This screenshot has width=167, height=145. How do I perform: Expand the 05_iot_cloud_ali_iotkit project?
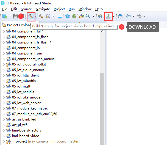point(4,64)
